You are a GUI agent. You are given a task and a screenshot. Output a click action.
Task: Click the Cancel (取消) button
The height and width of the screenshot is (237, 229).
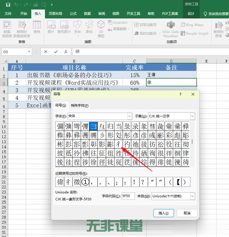(x=187, y=213)
